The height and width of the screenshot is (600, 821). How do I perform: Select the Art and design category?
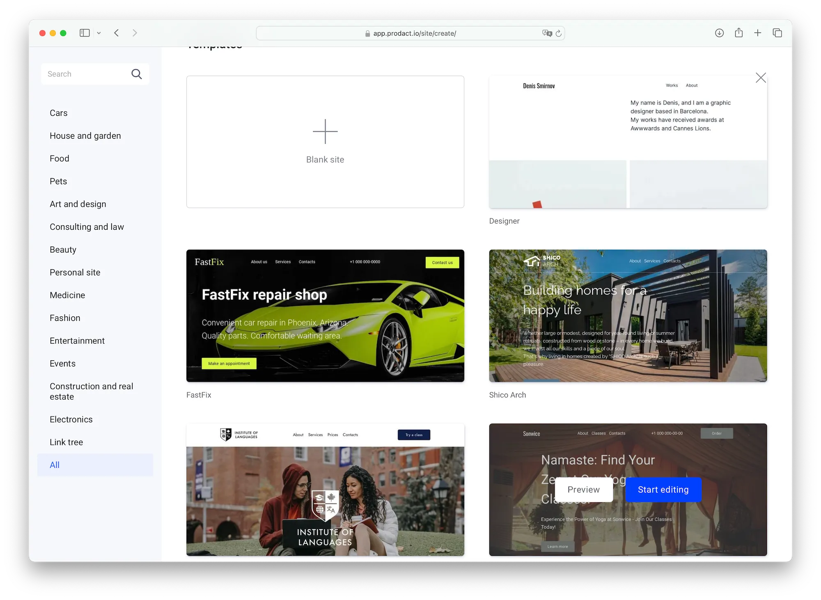tap(78, 204)
